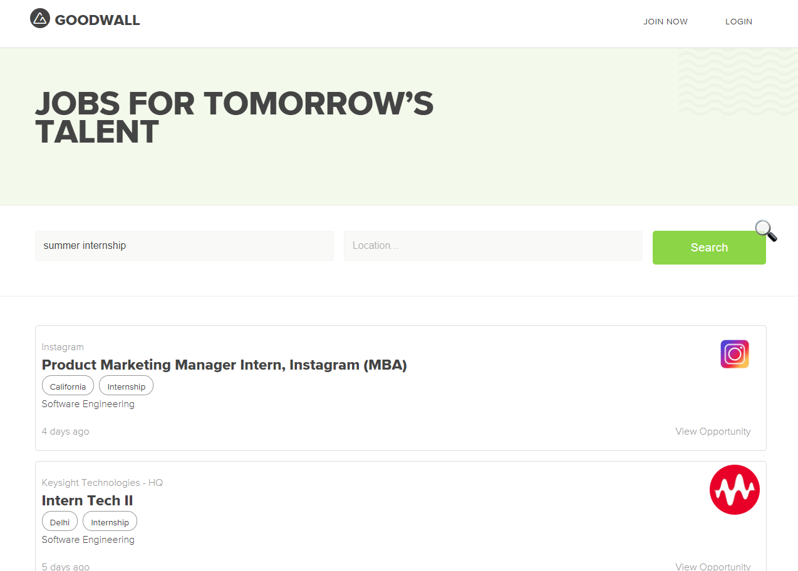Select the Delhi location tag

click(x=60, y=522)
